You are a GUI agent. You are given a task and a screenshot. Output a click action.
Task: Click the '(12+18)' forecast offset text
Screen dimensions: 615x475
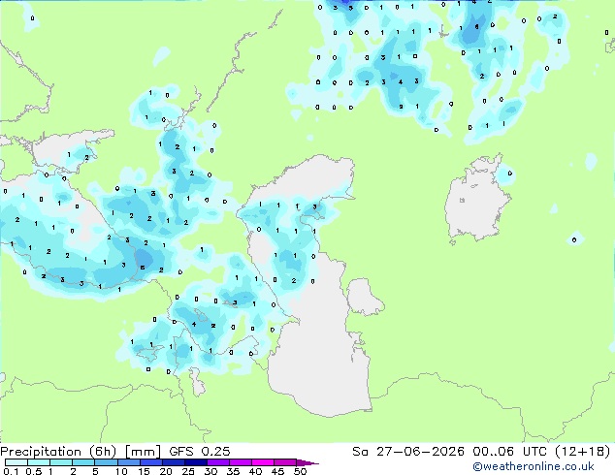coord(583,452)
